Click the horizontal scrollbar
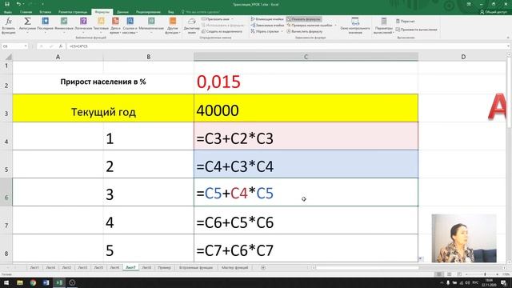Image resolution: width=512 pixels, height=288 pixels. point(367,268)
